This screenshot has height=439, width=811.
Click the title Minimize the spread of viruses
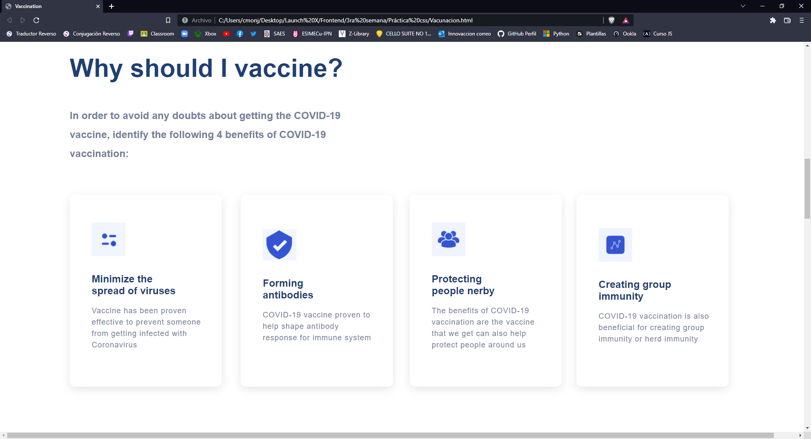pyautogui.click(x=133, y=285)
